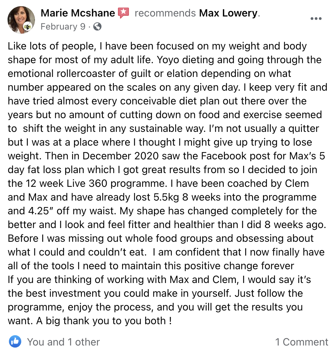The height and width of the screenshot is (351, 336).
Task: Show the 1 Comment thread
Action: 302,342
